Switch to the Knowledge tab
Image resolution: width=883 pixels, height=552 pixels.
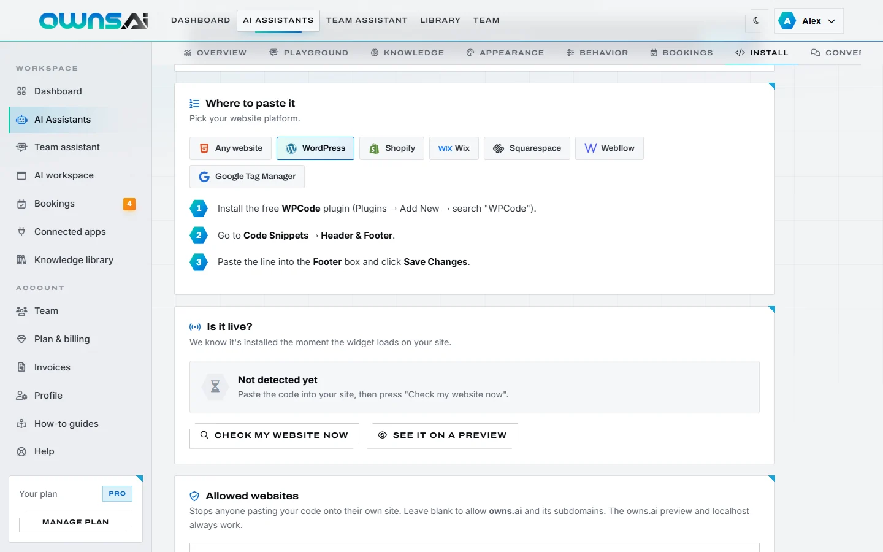(407, 53)
